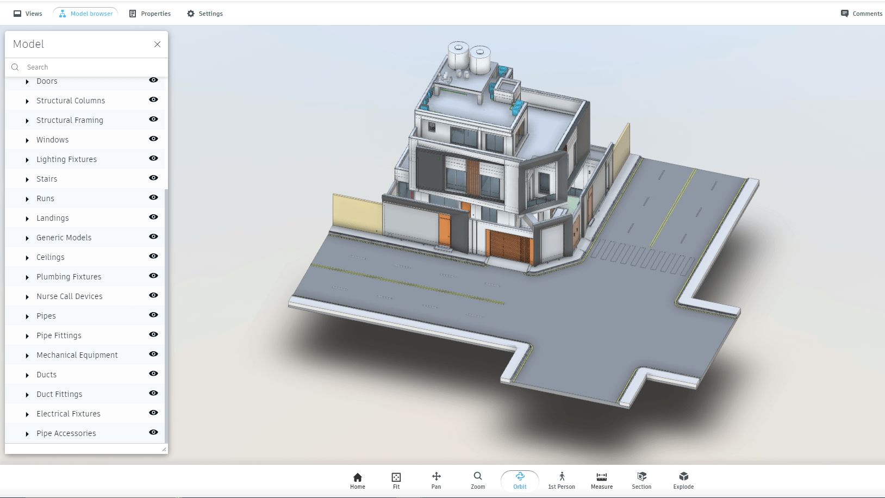Click the Explode model tool
This screenshot has width=885, height=498.
pos(683,481)
